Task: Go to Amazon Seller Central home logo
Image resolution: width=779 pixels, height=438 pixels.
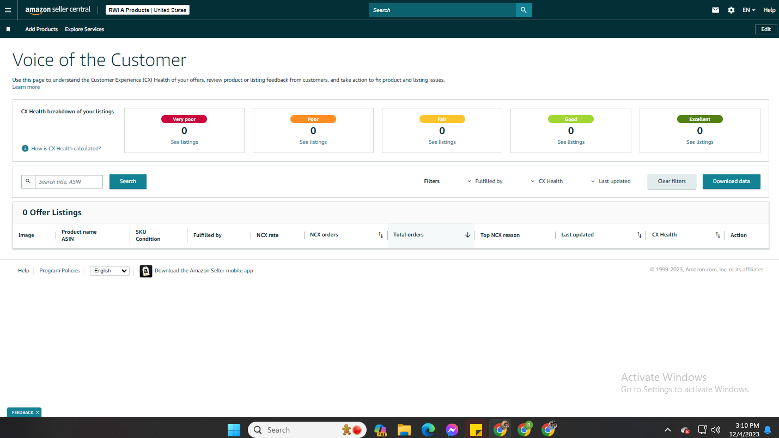Action: [x=58, y=10]
